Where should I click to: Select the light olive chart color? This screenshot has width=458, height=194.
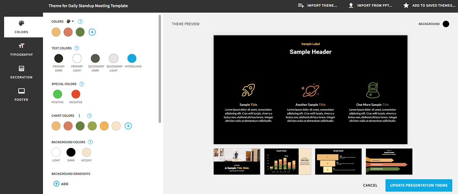(x=92, y=126)
